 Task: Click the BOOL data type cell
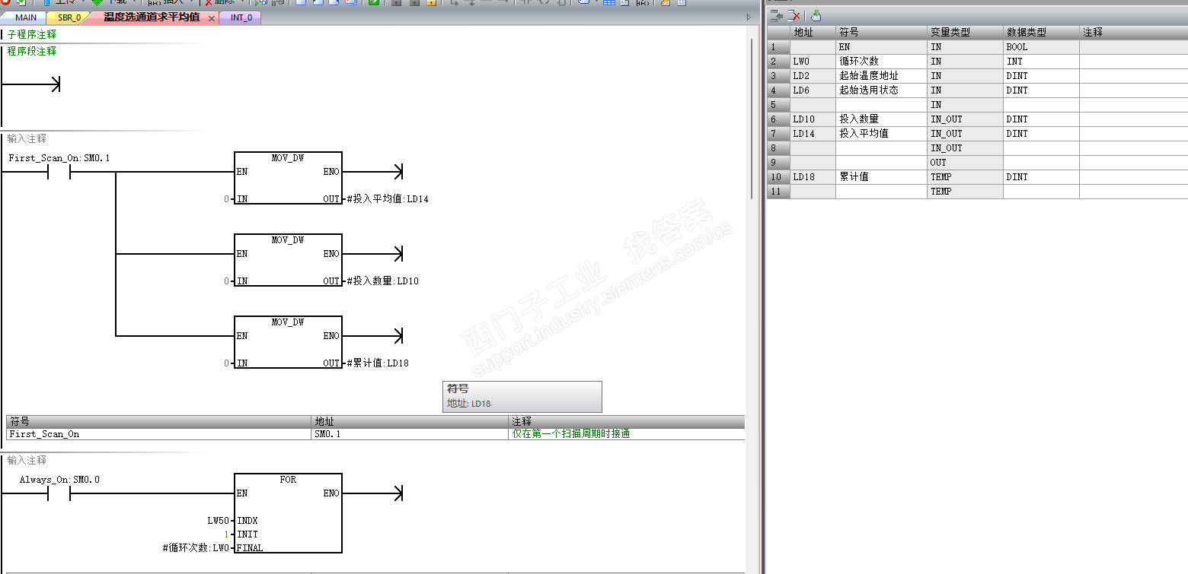tap(1041, 47)
